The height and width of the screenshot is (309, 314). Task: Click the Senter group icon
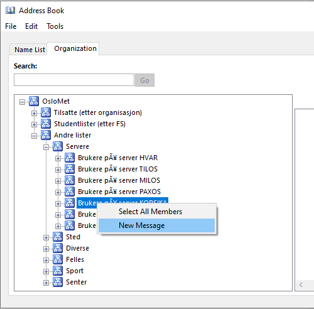pos(58,282)
